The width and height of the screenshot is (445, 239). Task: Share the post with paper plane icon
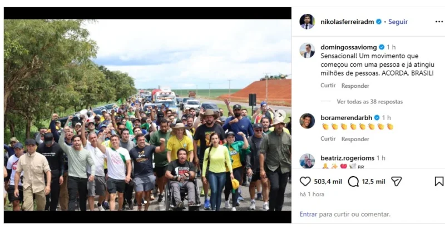pos(396,181)
